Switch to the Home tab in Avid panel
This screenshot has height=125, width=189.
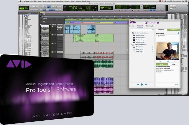click(132, 26)
